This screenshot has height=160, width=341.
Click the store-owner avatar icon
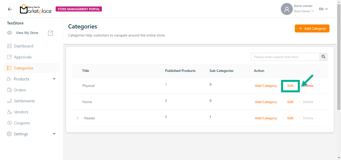[287, 9]
